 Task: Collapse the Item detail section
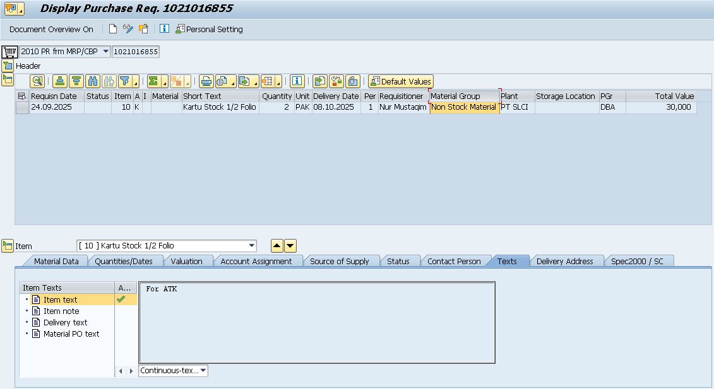[8, 246]
